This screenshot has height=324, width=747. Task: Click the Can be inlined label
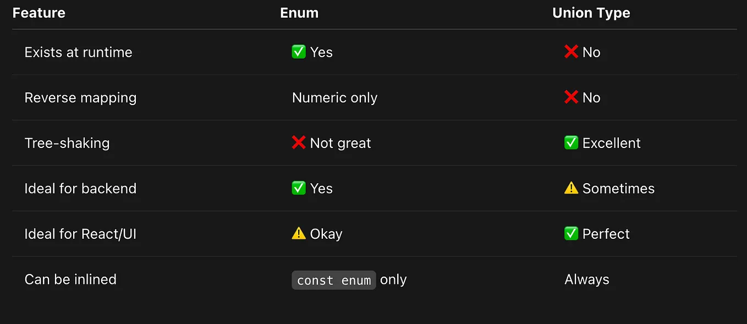click(70, 279)
